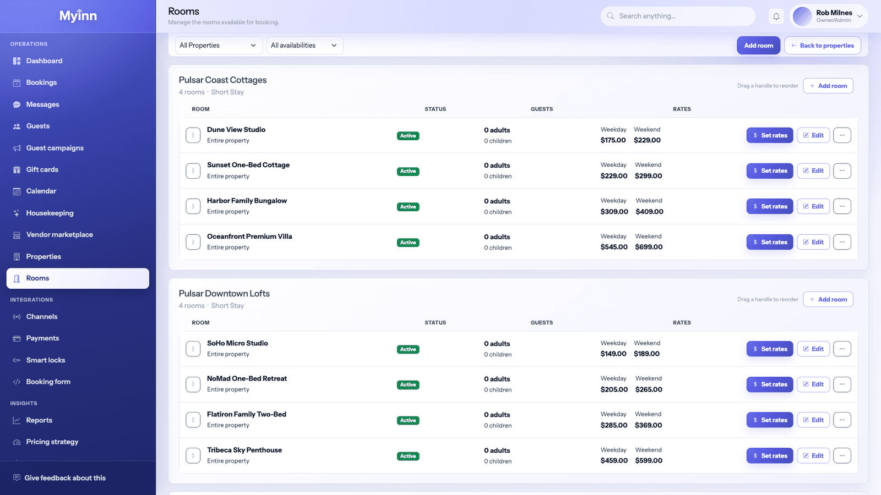
Task: Open Smart locks from the sidebar
Action: tap(78, 360)
